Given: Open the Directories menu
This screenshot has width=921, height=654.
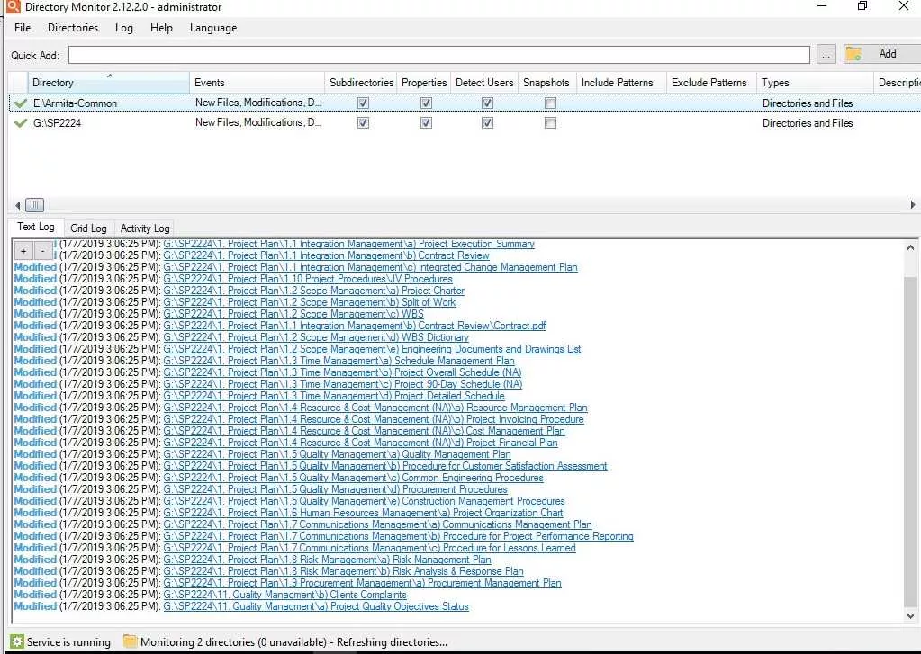Looking at the screenshot, I should pyautogui.click(x=73, y=28).
